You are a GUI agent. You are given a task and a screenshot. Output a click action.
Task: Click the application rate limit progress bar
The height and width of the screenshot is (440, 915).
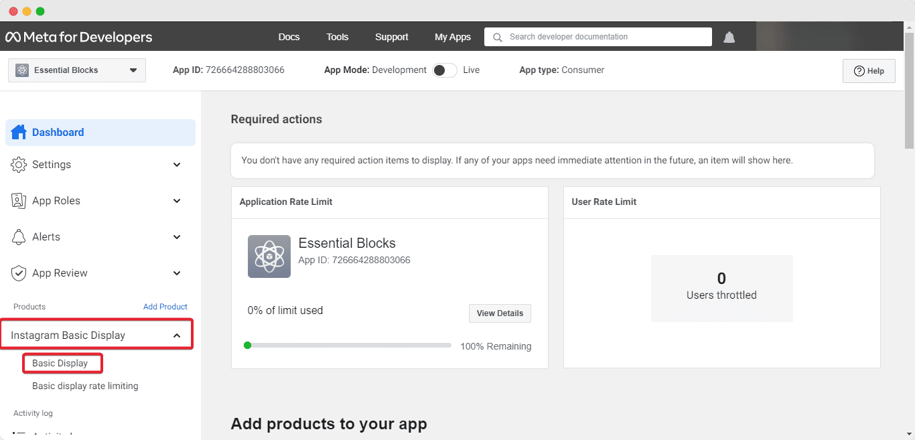click(x=348, y=346)
